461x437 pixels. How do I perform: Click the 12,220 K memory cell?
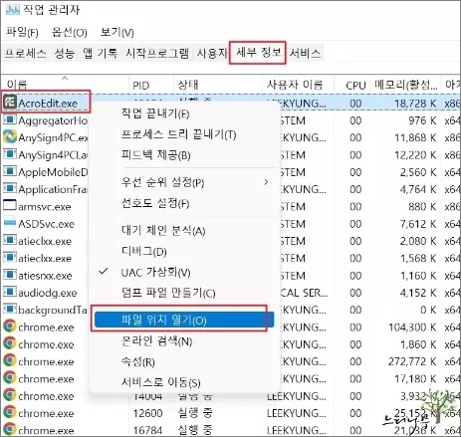click(x=415, y=155)
